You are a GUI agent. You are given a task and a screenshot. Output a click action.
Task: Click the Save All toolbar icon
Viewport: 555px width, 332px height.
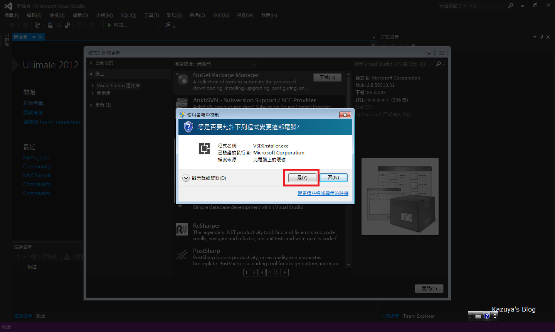[x=67, y=25]
